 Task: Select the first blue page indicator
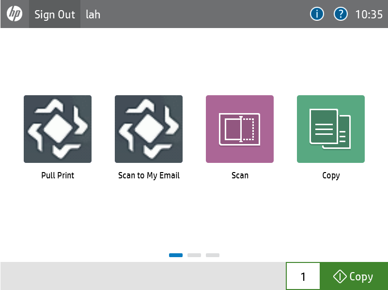coord(176,255)
